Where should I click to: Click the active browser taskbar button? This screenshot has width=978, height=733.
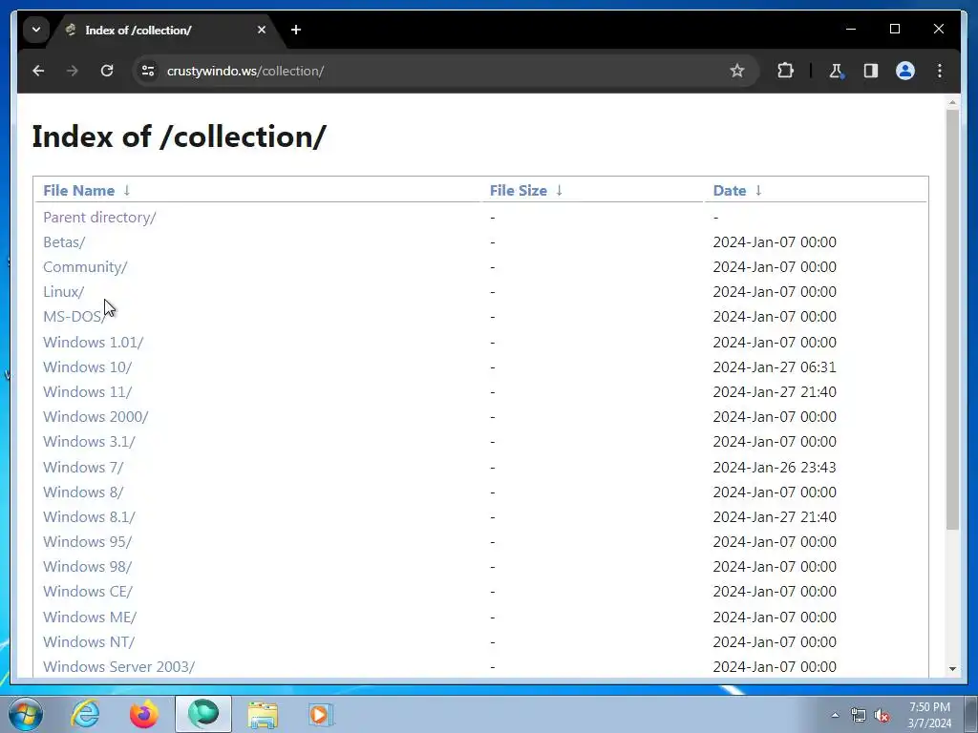(203, 714)
